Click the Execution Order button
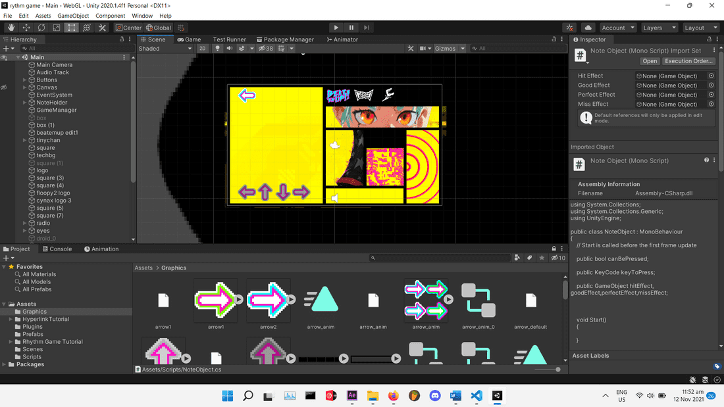The width and height of the screenshot is (724, 407). pyautogui.click(x=688, y=61)
